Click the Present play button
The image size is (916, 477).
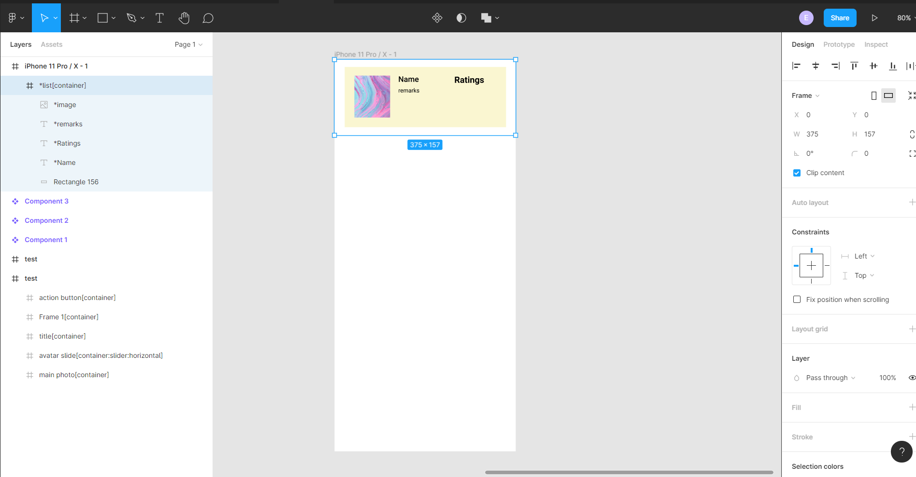(874, 18)
